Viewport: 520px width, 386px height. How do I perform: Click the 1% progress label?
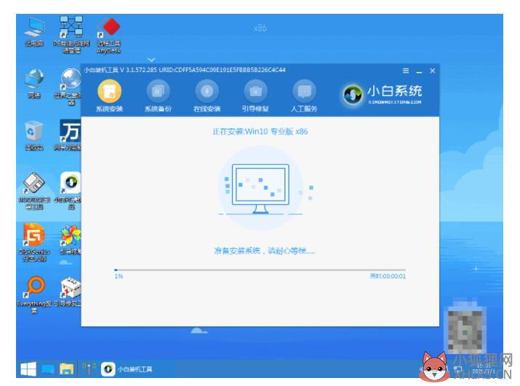click(x=119, y=276)
